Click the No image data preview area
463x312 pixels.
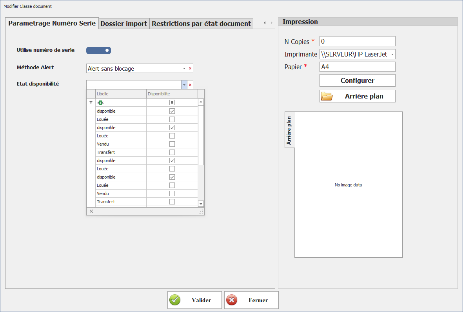point(349,185)
